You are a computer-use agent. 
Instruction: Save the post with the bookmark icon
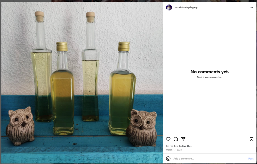click(x=251, y=139)
